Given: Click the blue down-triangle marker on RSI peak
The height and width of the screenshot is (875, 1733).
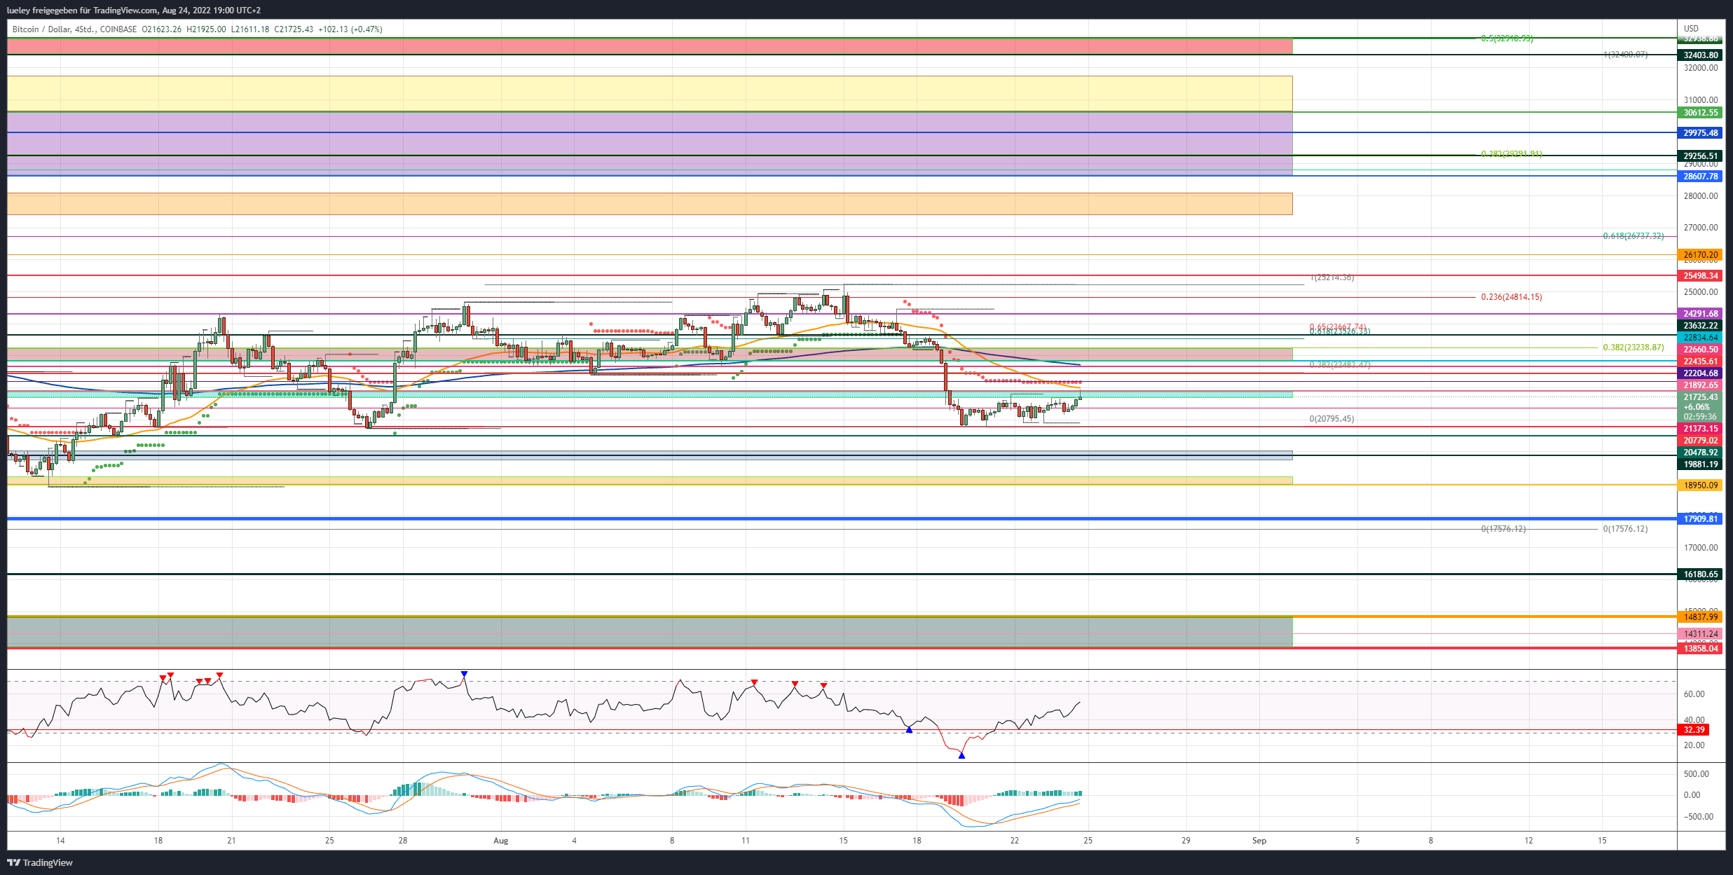Looking at the screenshot, I should (464, 674).
